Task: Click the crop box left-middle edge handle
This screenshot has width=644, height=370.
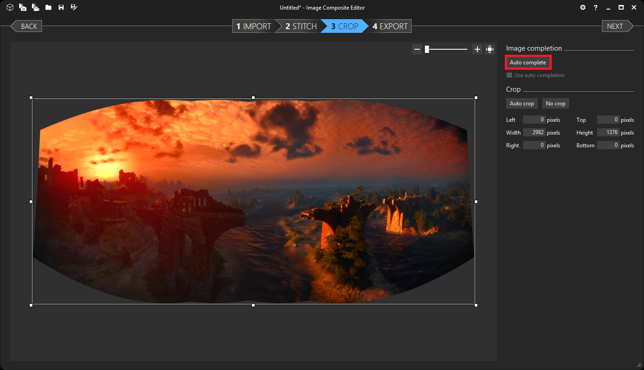Action: click(x=31, y=201)
